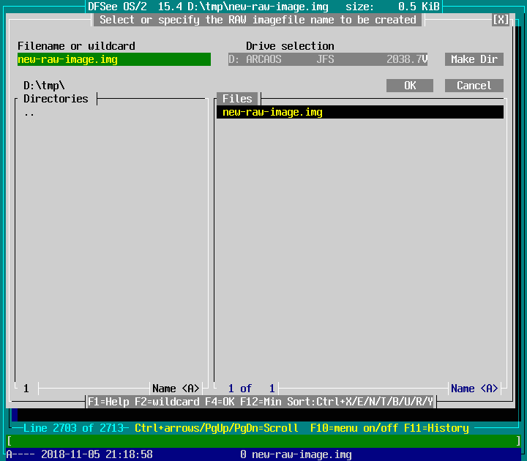The width and height of the screenshot is (527, 461).
Task: Confirm with the OK button
Action: pos(410,86)
